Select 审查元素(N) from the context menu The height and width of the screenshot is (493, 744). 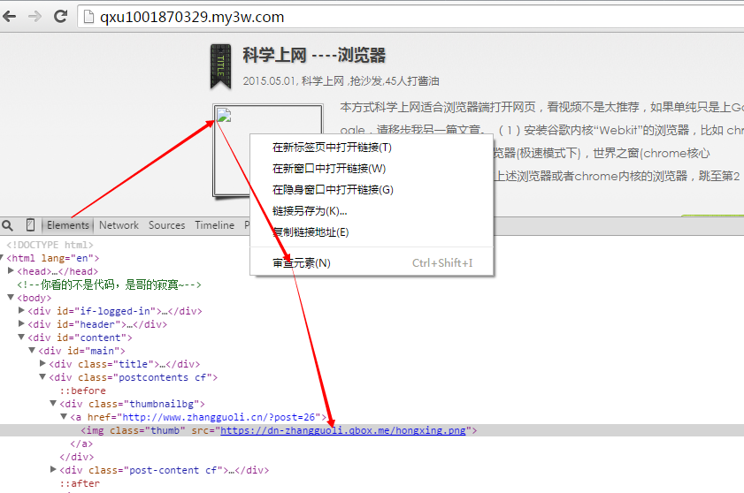tap(301, 262)
